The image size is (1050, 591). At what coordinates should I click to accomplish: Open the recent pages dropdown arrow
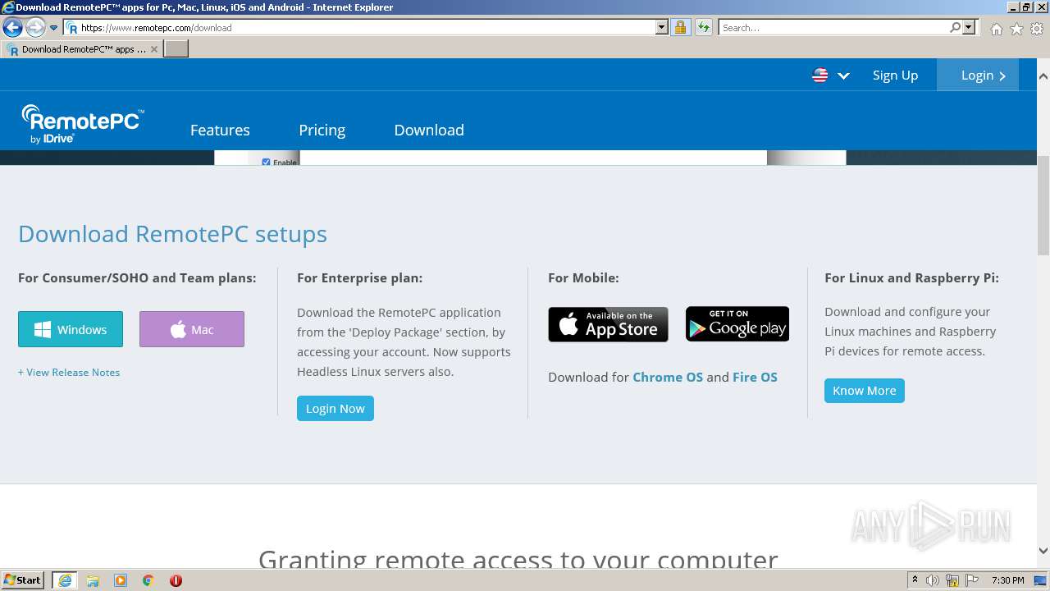click(x=54, y=28)
